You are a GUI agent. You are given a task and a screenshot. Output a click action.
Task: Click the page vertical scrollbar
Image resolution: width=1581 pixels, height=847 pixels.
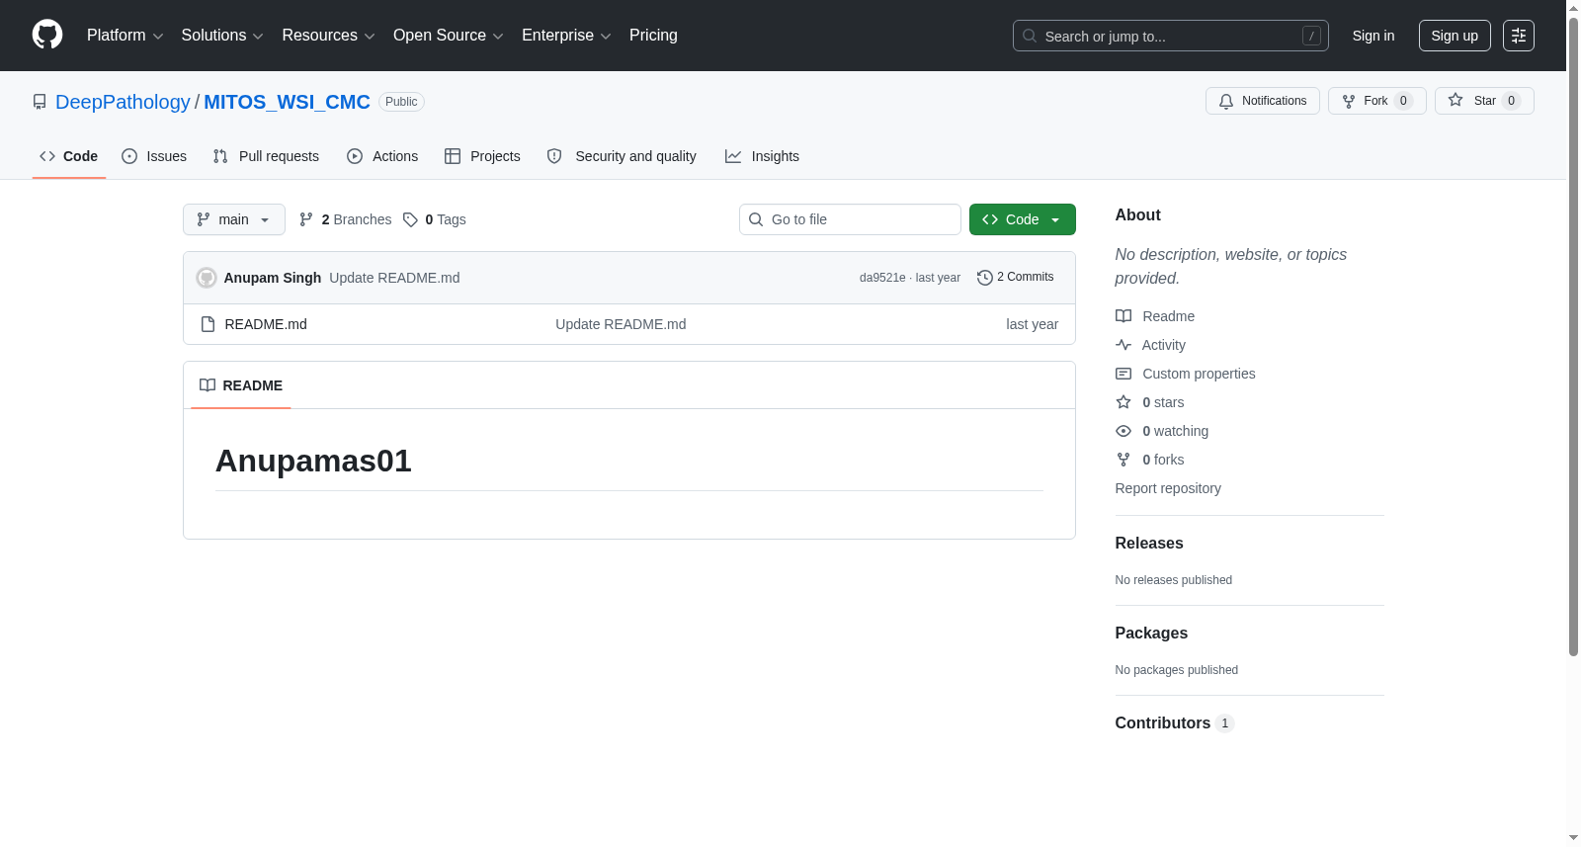click(x=1573, y=336)
